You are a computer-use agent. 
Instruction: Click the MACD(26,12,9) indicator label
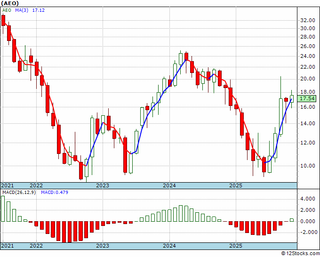click(x=19, y=193)
